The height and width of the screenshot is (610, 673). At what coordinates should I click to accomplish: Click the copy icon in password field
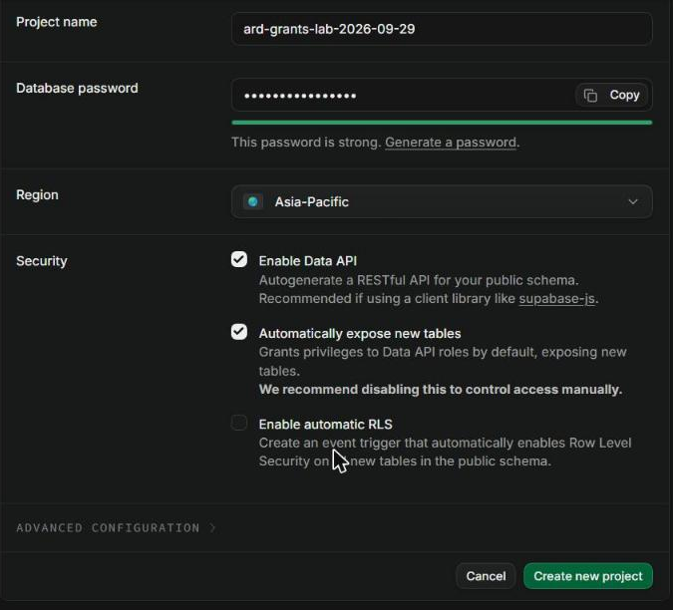point(590,96)
